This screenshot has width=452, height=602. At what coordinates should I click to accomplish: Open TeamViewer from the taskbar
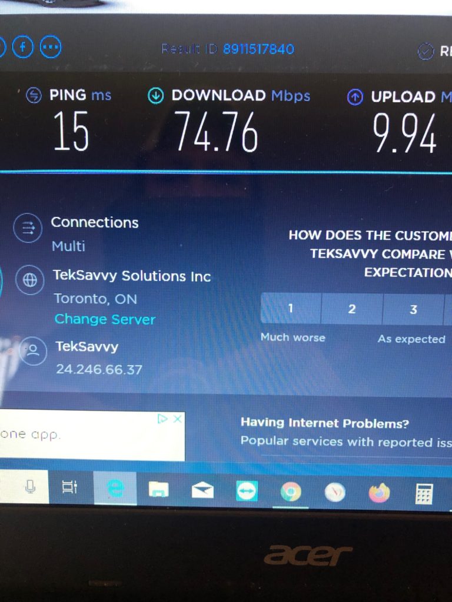[247, 491]
